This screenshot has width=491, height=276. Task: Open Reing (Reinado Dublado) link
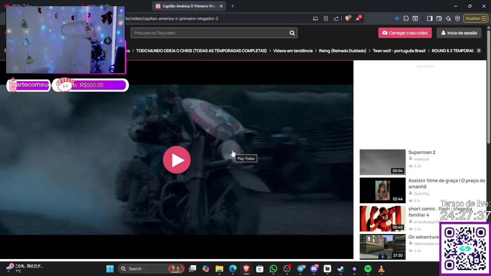(x=343, y=51)
